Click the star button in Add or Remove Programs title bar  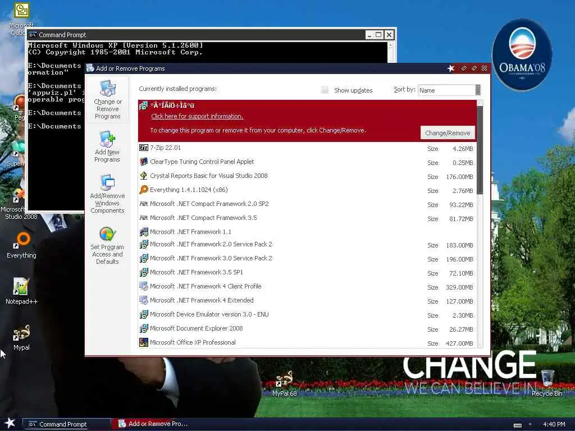[x=451, y=68]
